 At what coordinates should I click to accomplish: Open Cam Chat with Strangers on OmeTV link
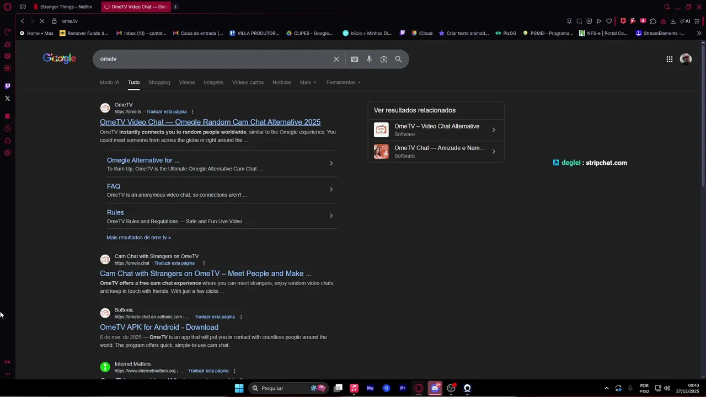tap(206, 273)
